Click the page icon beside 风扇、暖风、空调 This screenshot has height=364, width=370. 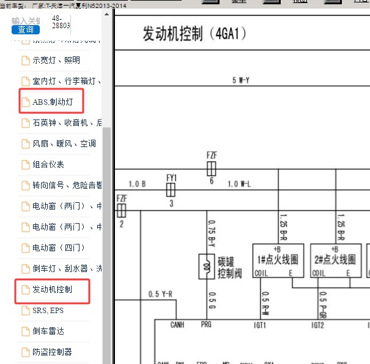(x=26, y=144)
